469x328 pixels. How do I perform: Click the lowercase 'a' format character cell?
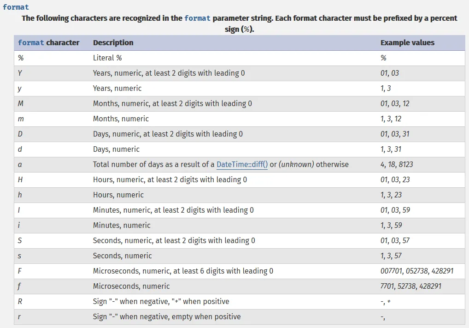click(x=20, y=164)
